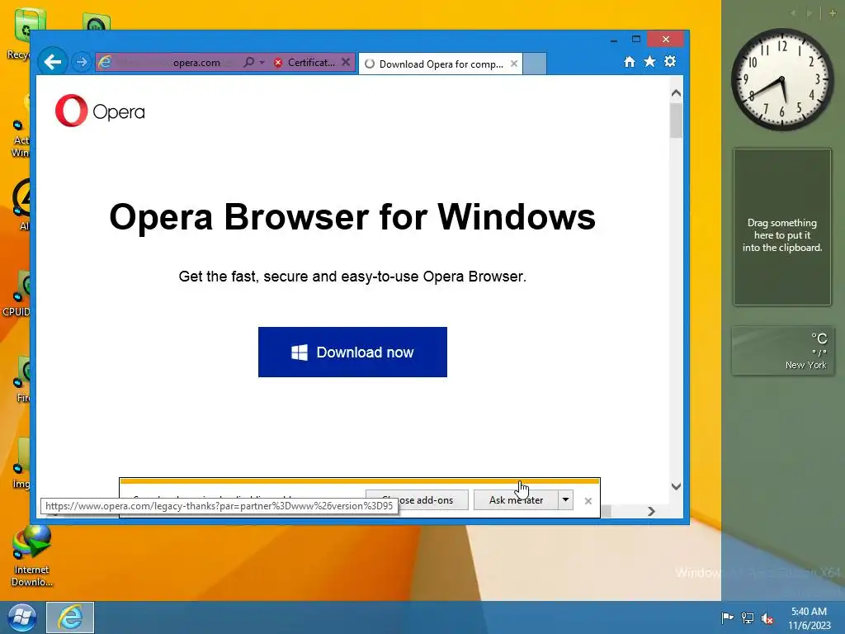Close the Download Opera tab
Viewport: 845px width, 634px height.
click(514, 64)
